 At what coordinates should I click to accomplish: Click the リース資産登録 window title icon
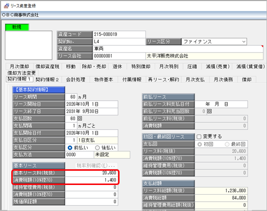(6, 6)
